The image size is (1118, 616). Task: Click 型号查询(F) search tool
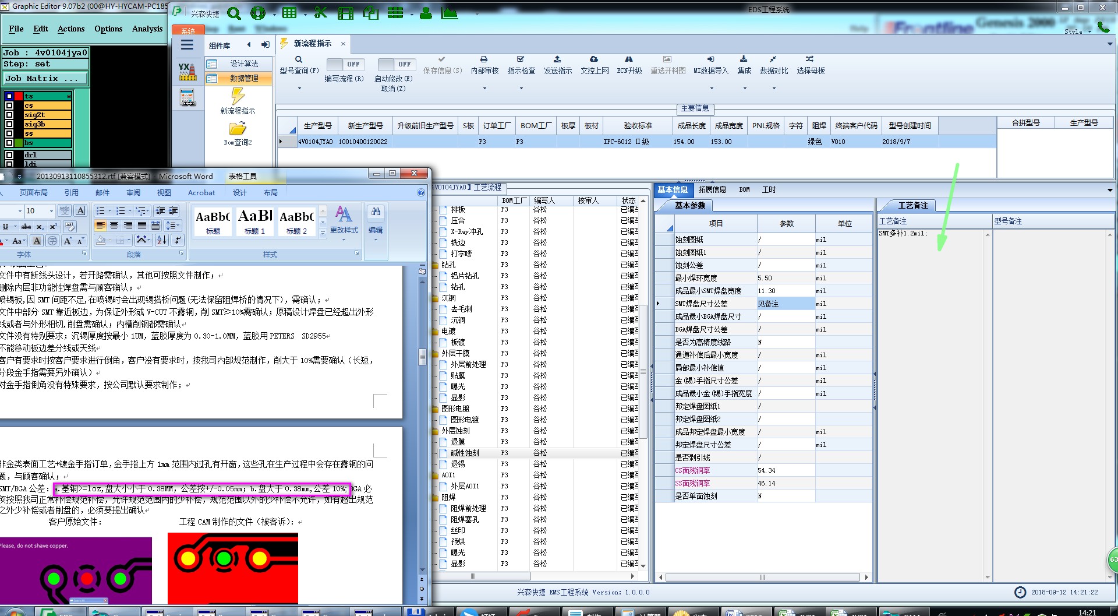tap(299, 65)
